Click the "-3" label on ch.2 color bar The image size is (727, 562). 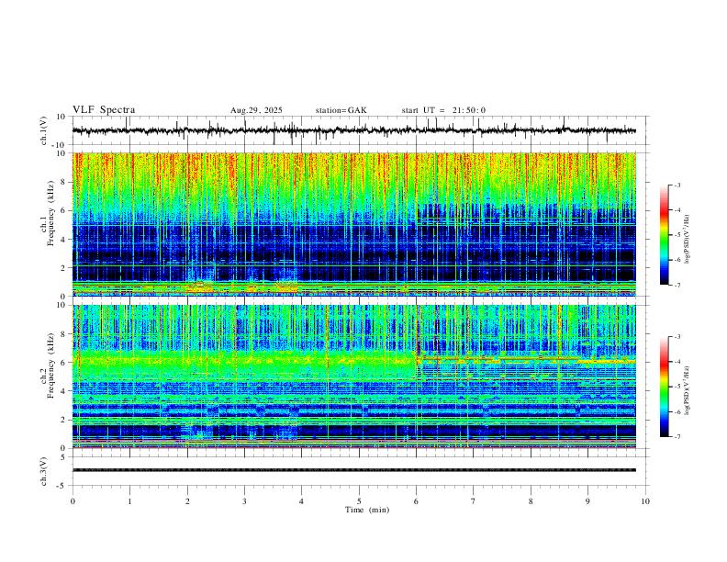(677, 337)
